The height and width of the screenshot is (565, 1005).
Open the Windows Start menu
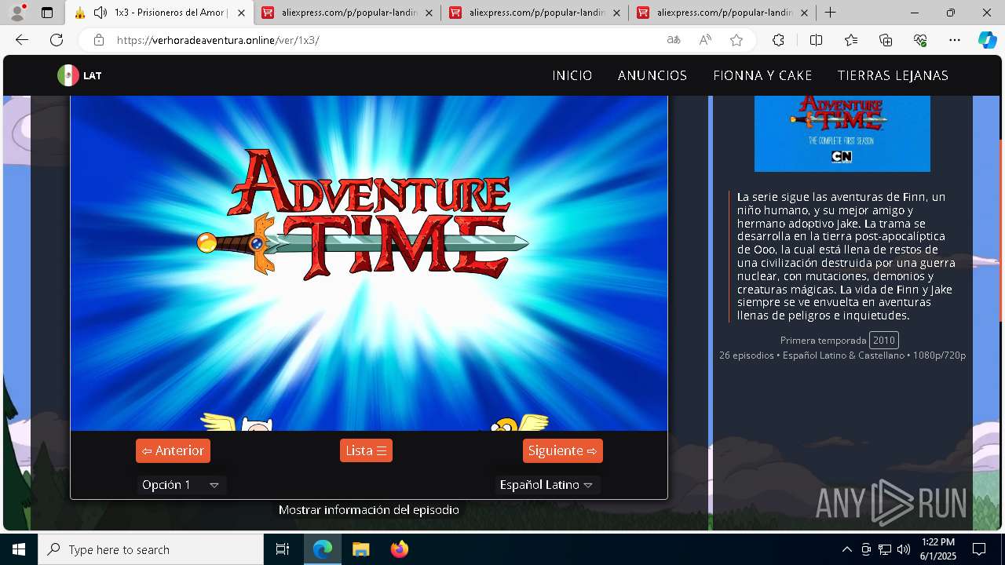pyautogui.click(x=19, y=549)
